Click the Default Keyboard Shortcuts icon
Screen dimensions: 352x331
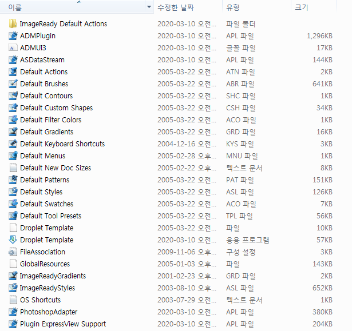coord(13,143)
